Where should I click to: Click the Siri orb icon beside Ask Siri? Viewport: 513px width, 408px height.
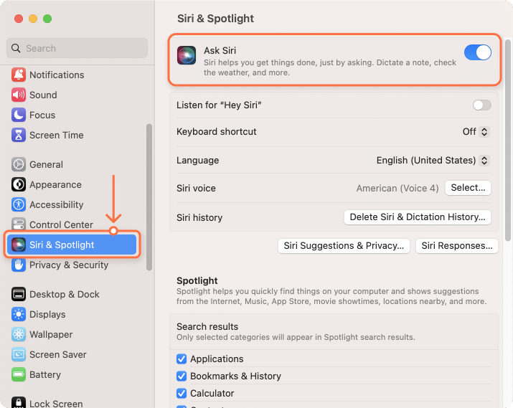coord(187,55)
